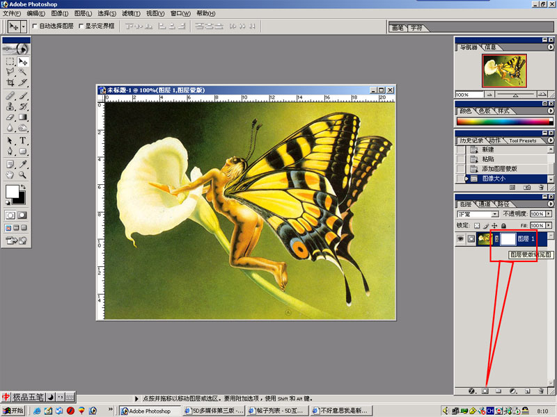Select the Healing Brush tool
The width and height of the screenshot is (557, 417).
[10, 96]
